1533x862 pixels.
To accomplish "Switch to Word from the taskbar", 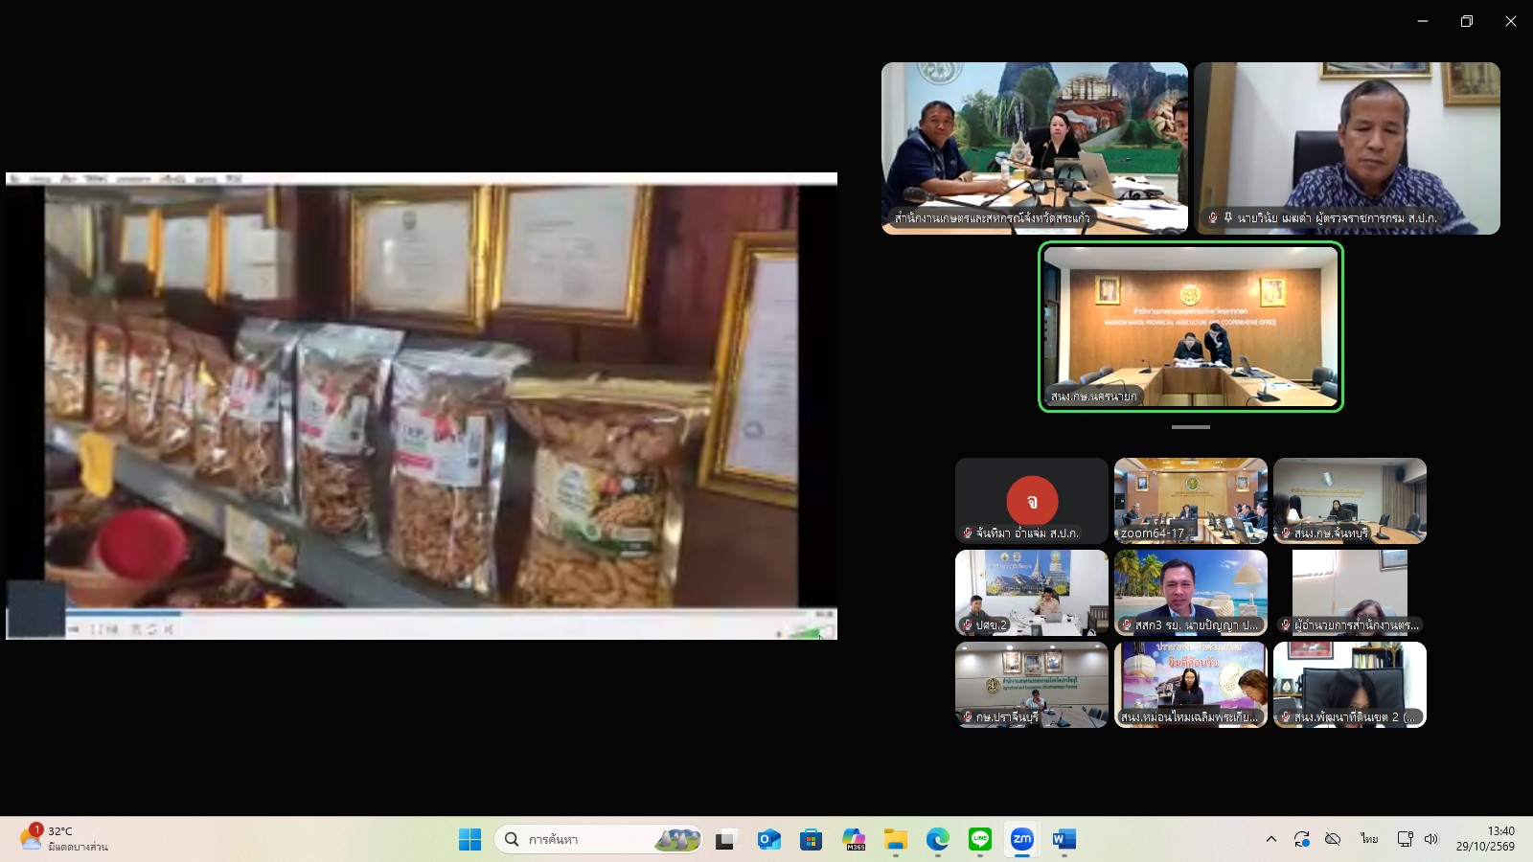I will tap(1064, 840).
